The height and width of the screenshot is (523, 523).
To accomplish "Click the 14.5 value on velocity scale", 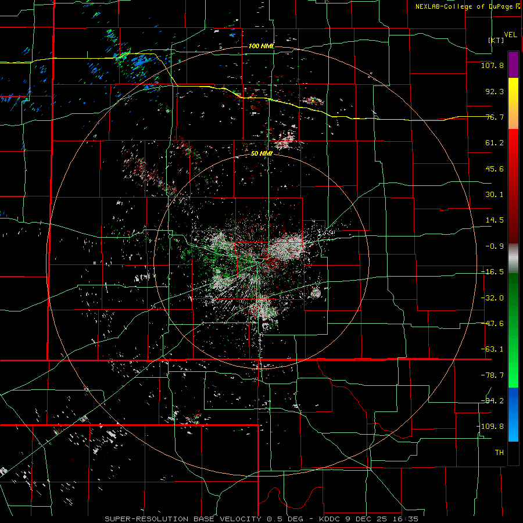I will (495, 220).
